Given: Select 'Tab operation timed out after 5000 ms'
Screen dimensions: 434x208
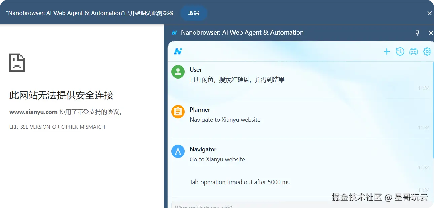Looking at the screenshot, I should [240, 182].
